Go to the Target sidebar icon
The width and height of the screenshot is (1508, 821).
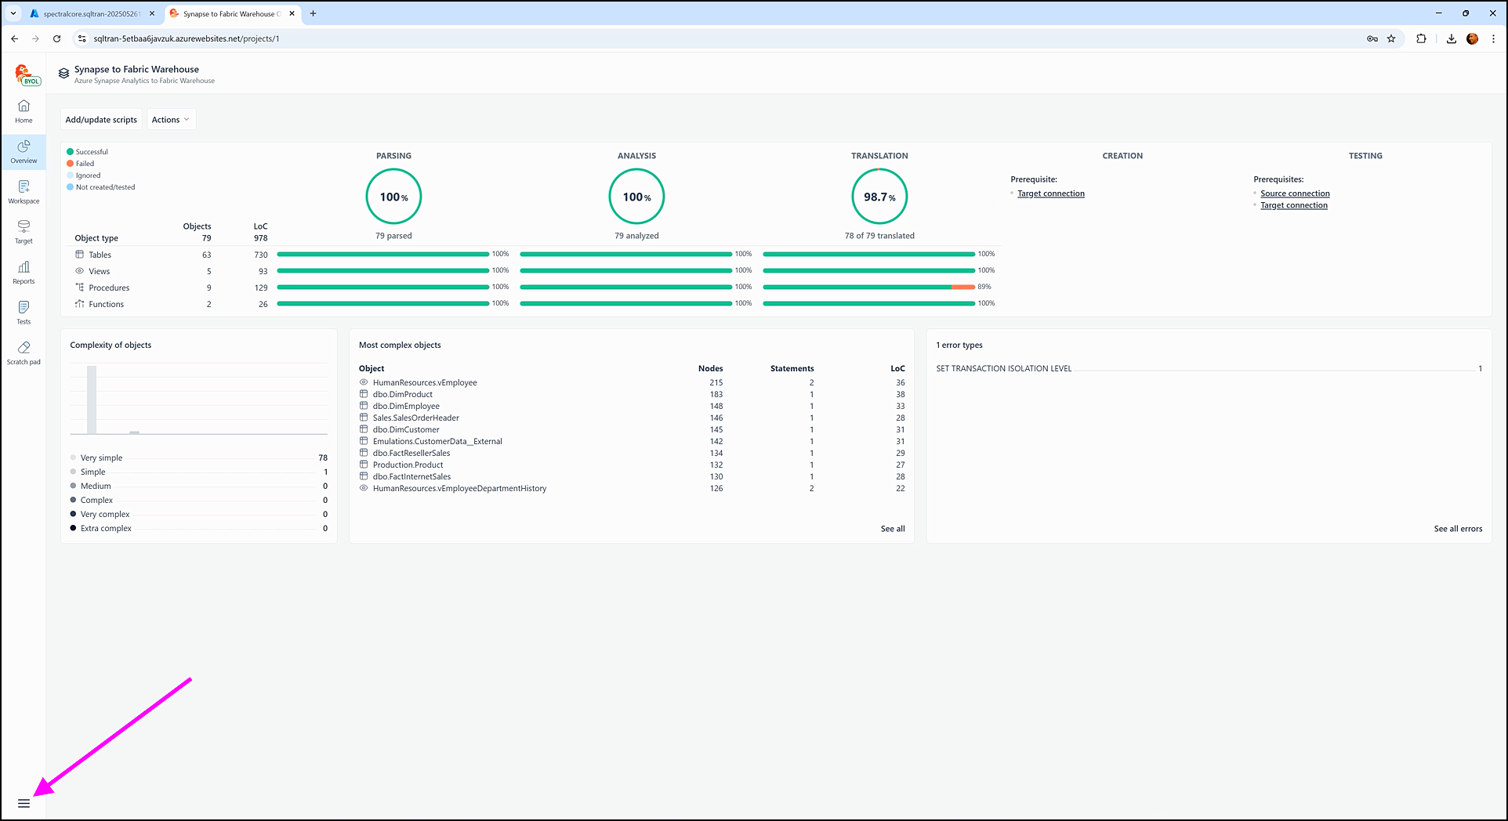pos(24,227)
